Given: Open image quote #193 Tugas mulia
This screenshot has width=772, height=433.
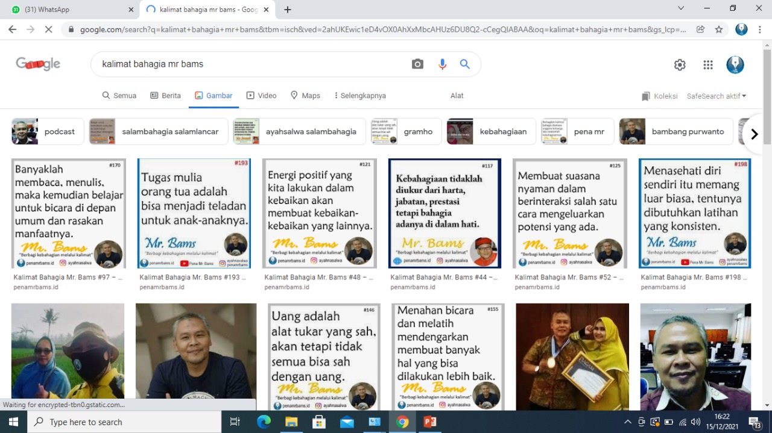Looking at the screenshot, I should [194, 213].
